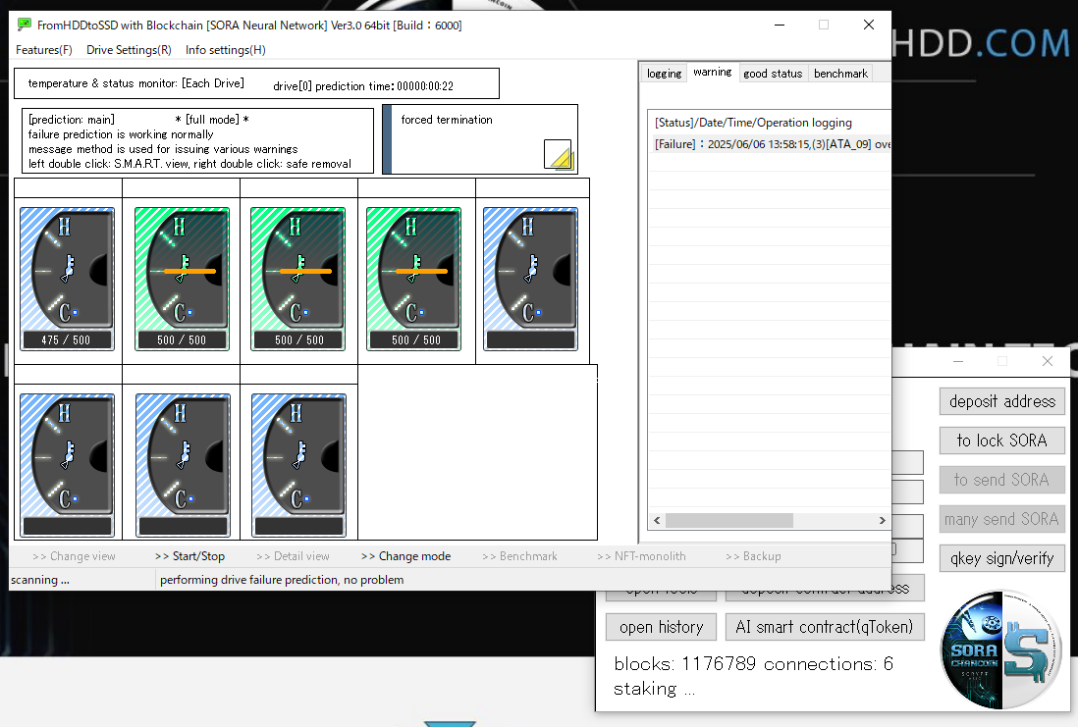This screenshot has width=1078, height=727.
Task: Click qkey sign/verify in the wallet window
Action: pos(1002,558)
